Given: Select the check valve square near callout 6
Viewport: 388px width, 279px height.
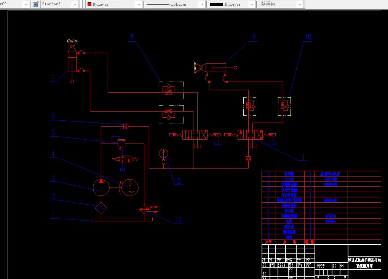Looking at the screenshot, I should pyautogui.click(x=126, y=126).
